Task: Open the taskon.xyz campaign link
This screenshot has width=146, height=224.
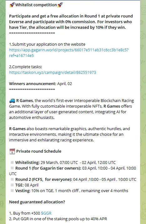Action: 53,73
